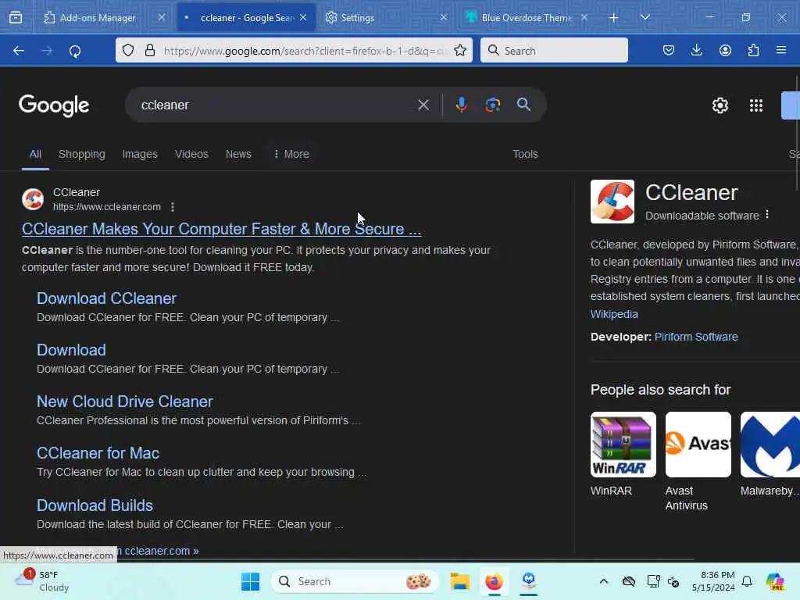
Task: Open the Wikipedia link in knowledge panel
Action: [x=614, y=314]
